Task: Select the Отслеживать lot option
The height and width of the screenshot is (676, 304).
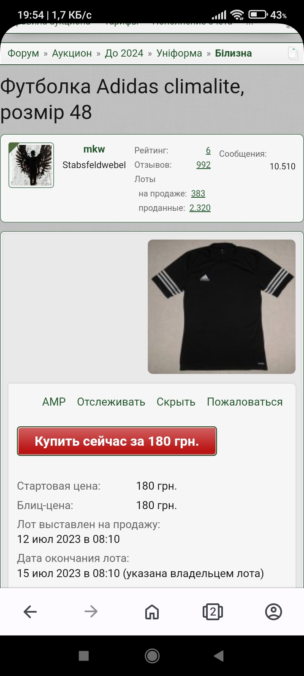Action: click(111, 402)
